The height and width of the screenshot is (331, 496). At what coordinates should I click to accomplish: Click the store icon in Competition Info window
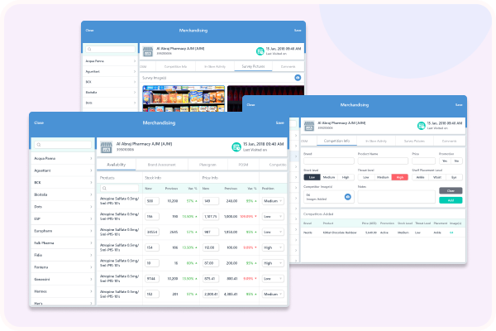pos(310,126)
